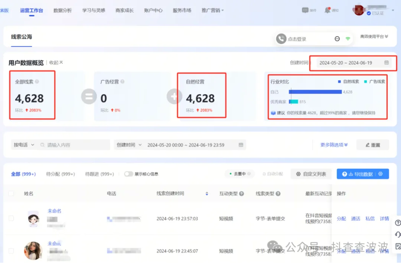Viewport: 401px width, 263px height.
Task: Switch to the 待分配 tab
Action: [60, 174]
